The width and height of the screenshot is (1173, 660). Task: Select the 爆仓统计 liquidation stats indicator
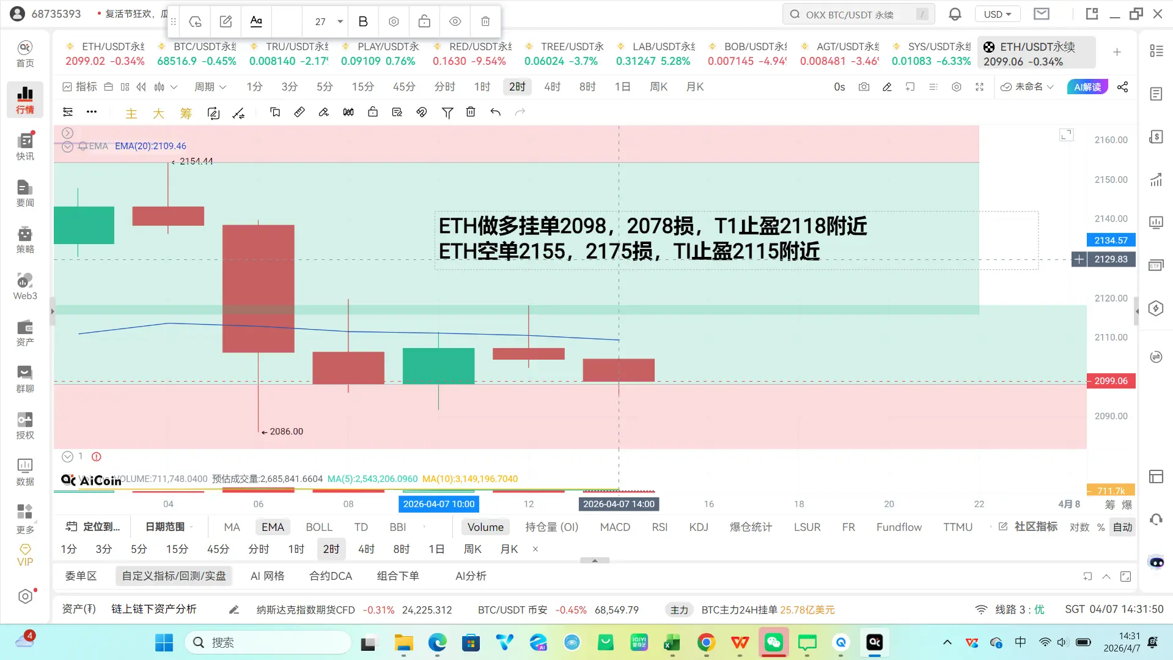tap(751, 527)
